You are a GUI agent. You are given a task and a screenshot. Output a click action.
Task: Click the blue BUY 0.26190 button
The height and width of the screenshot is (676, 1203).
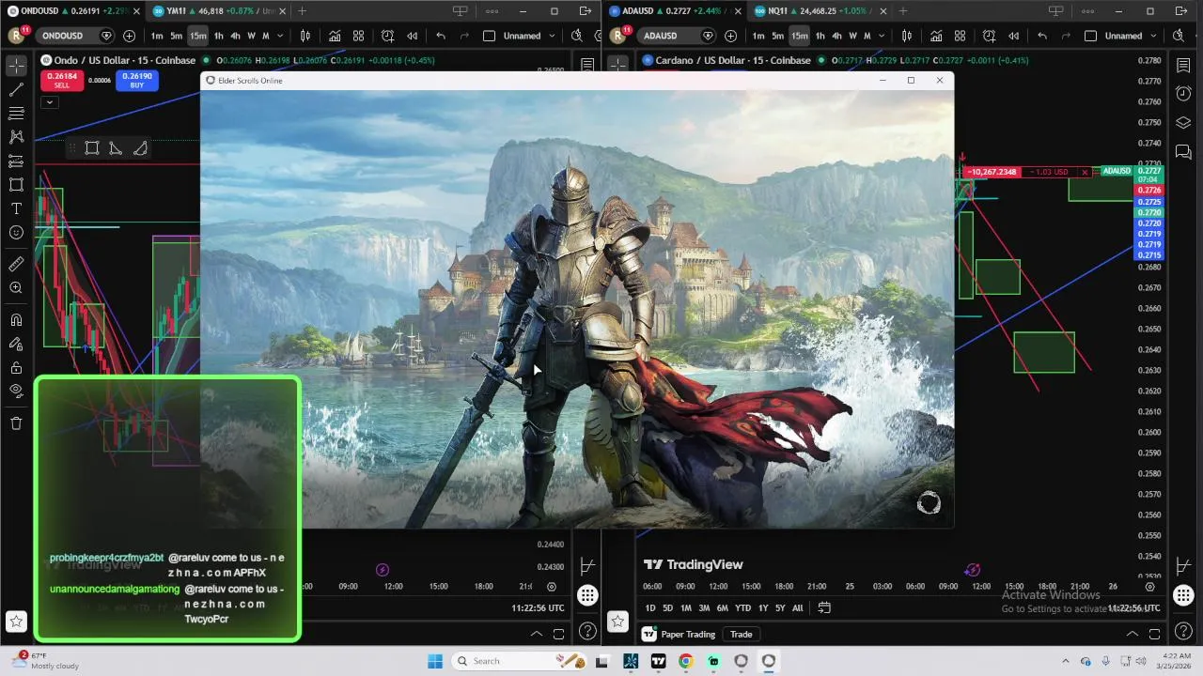(x=137, y=81)
